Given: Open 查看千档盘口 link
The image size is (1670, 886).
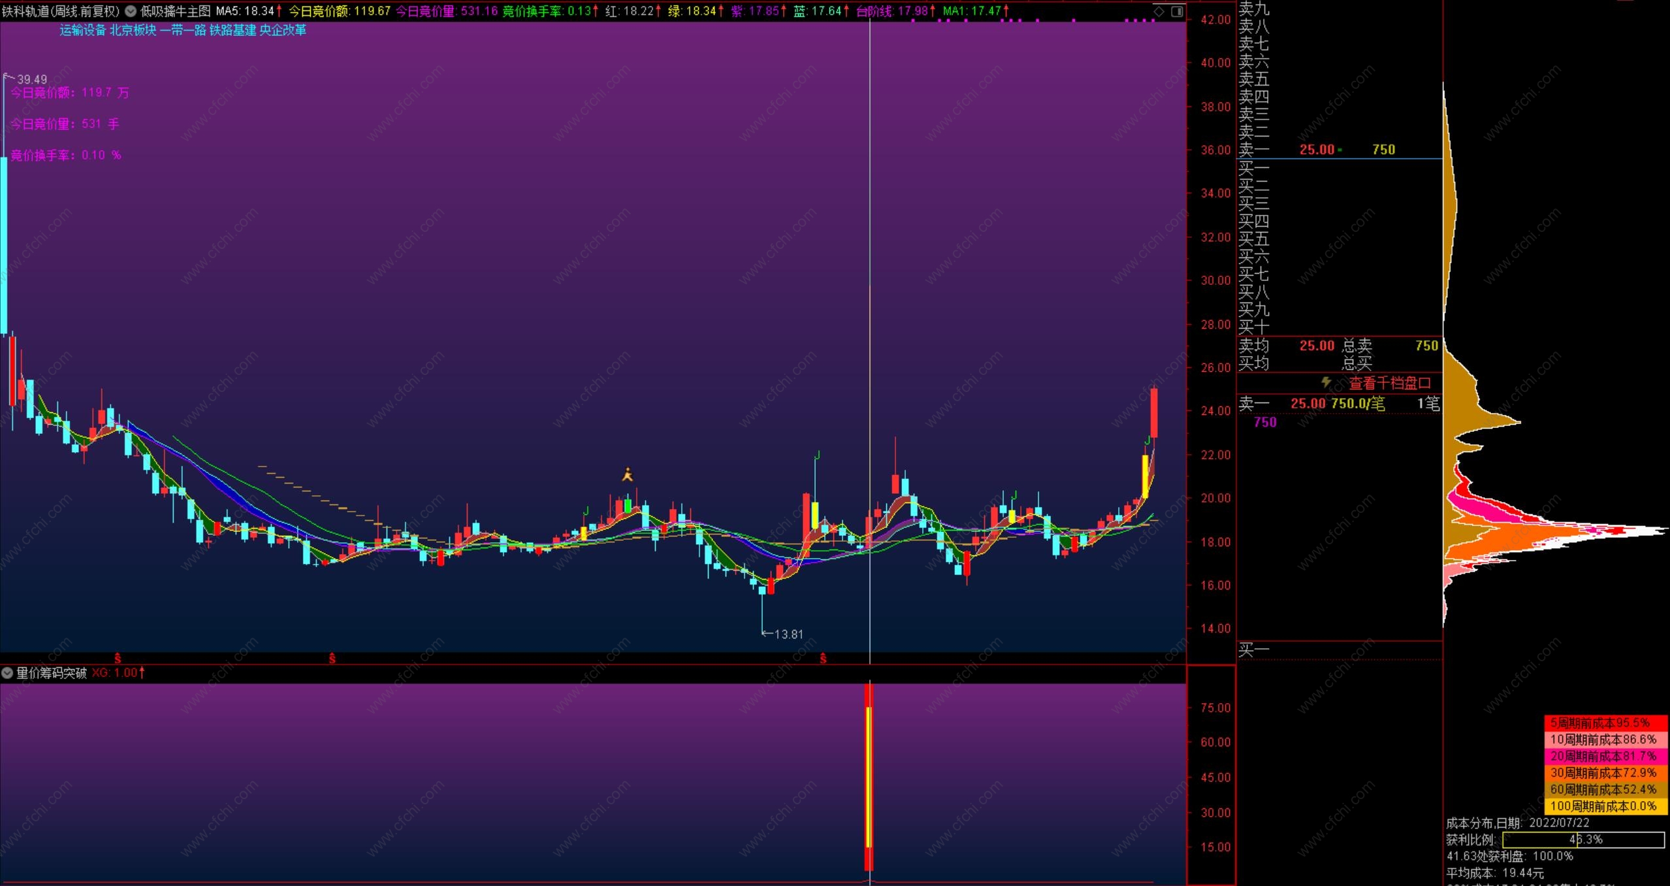Looking at the screenshot, I should pyautogui.click(x=1389, y=383).
